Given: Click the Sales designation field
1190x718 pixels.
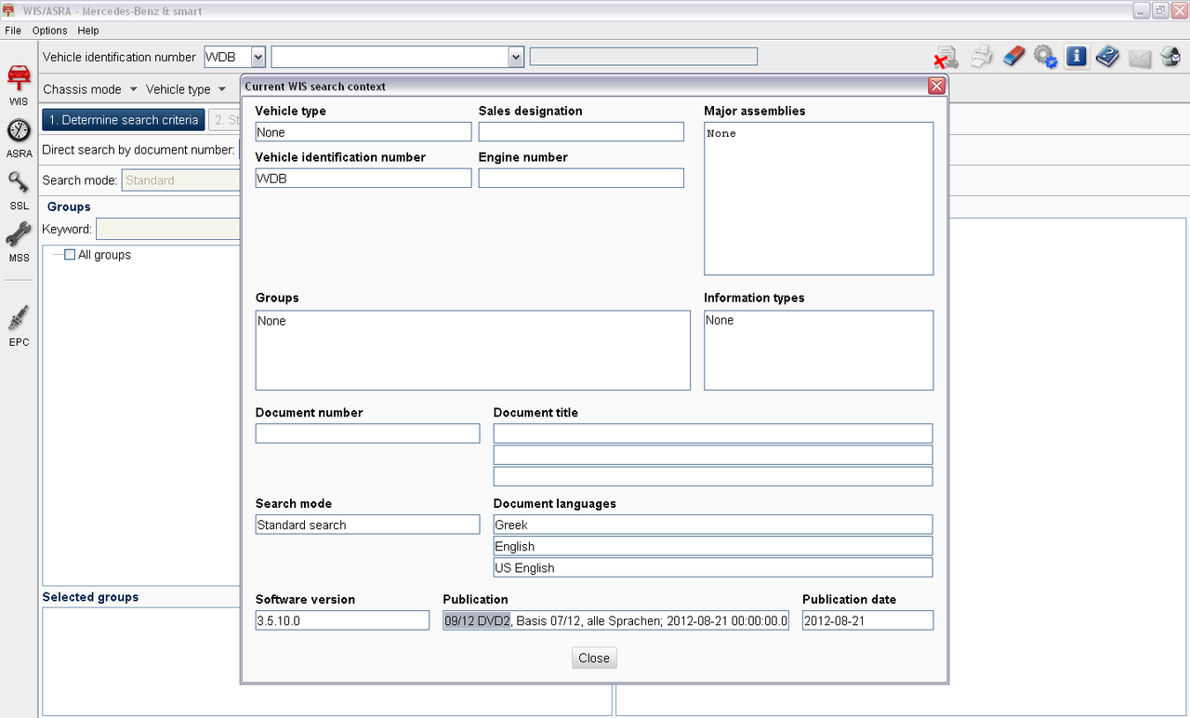Looking at the screenshot, I should [x=581, y=132].
